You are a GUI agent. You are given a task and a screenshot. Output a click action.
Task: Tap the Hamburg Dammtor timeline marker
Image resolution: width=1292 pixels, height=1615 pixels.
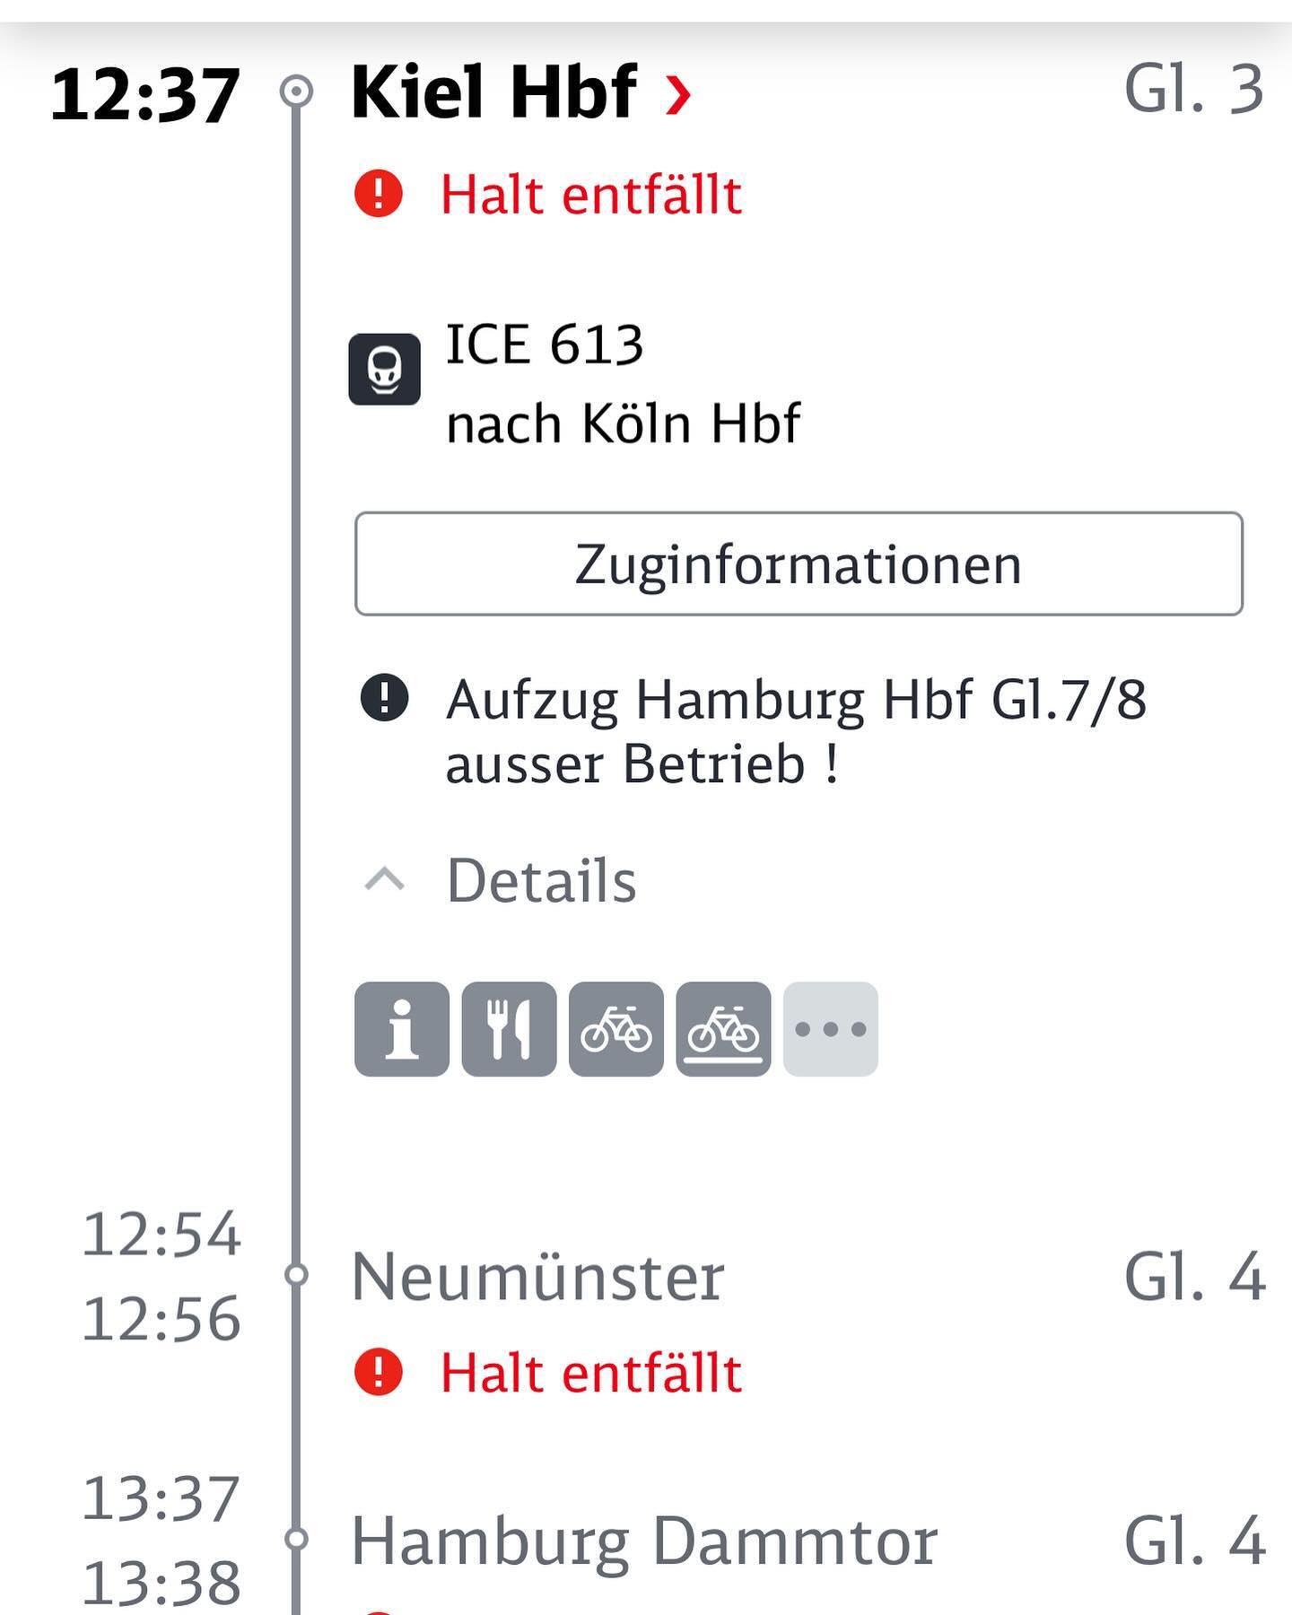pyautogui.click(x=296, y=1540)
